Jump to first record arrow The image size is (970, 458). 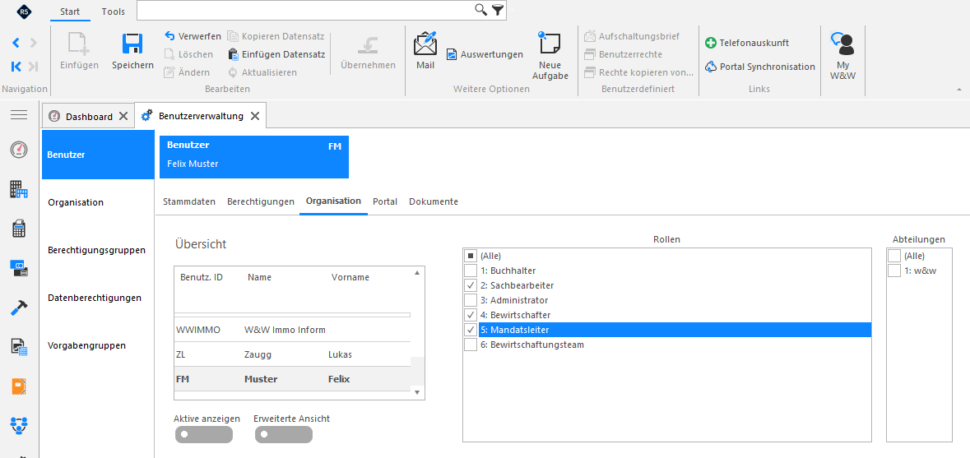(x=16, y=66)
